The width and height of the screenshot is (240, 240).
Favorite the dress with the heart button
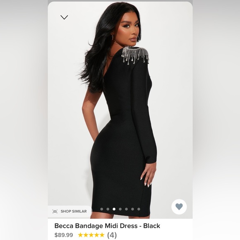click(179, 206)
